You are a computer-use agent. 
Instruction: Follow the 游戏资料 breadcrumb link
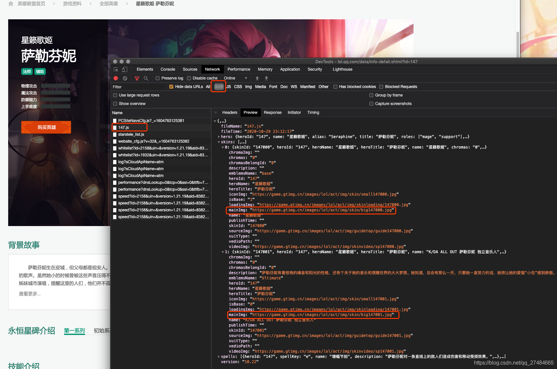pos(72,4)
